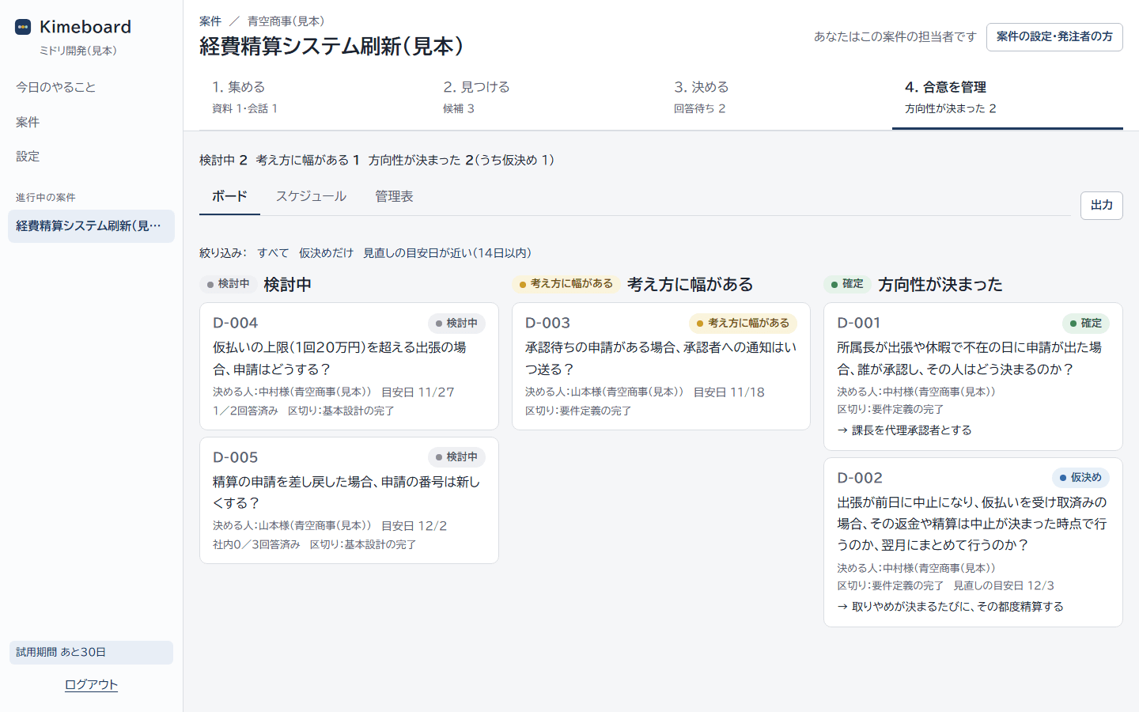Switch to the 管理表 tab

[x=394, y=197]
